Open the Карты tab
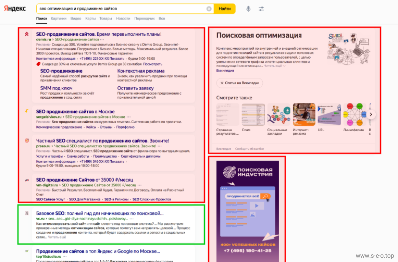Viewport: 398px width, 262px height. (x=90, y=19)
